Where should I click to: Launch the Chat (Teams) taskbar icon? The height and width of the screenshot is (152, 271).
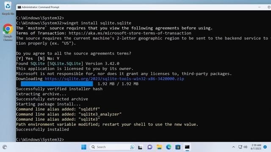click(x=150, y=147)
